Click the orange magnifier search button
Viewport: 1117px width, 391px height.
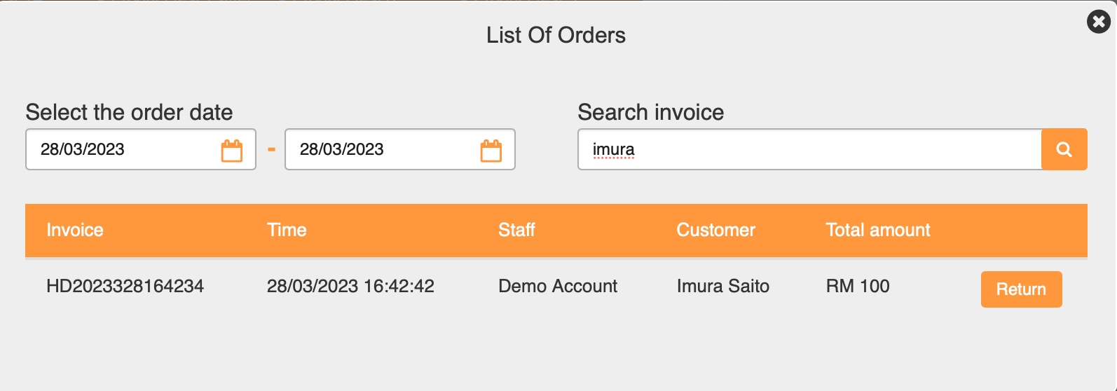[x=1064, y=149]
